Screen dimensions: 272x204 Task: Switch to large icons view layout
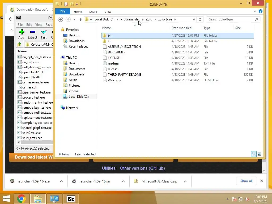(260, 154)
